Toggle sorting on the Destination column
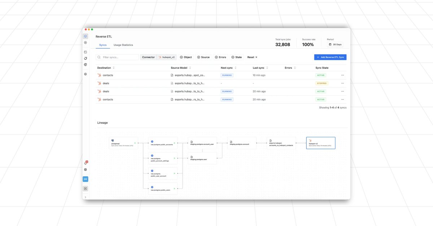This screenshot has width=433, height=226. [113, 67]
